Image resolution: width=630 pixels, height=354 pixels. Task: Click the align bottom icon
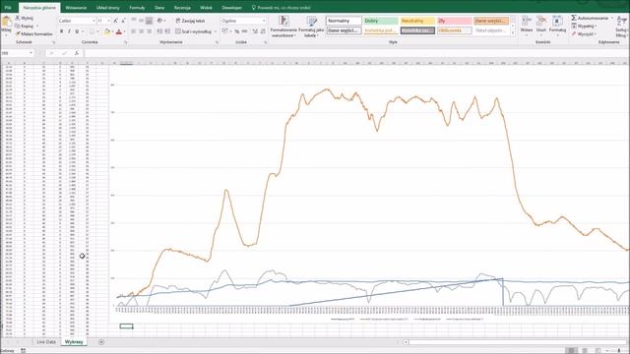click(149, 21)
